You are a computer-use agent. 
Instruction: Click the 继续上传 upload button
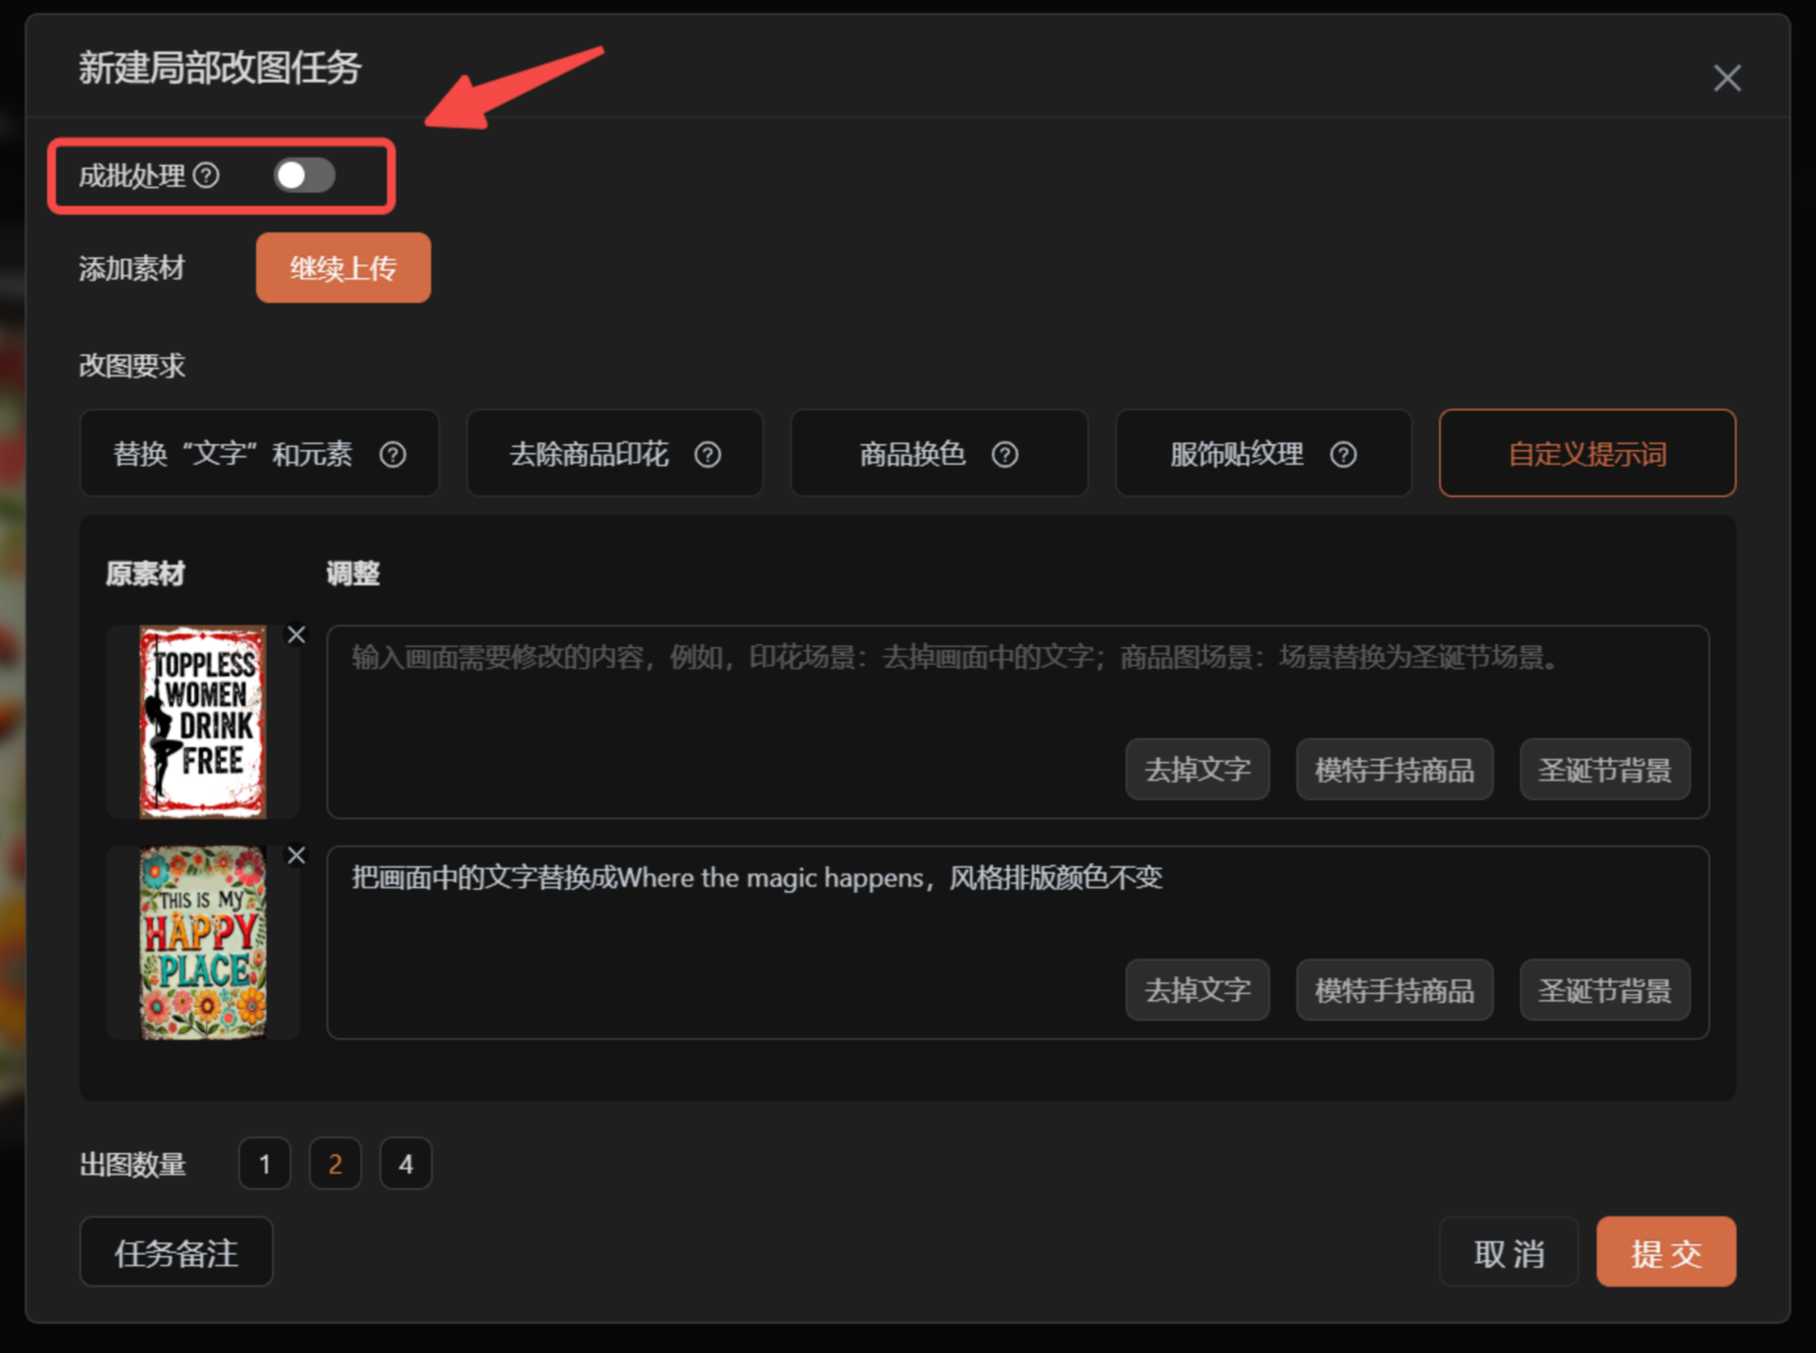(x=343, y=268)
